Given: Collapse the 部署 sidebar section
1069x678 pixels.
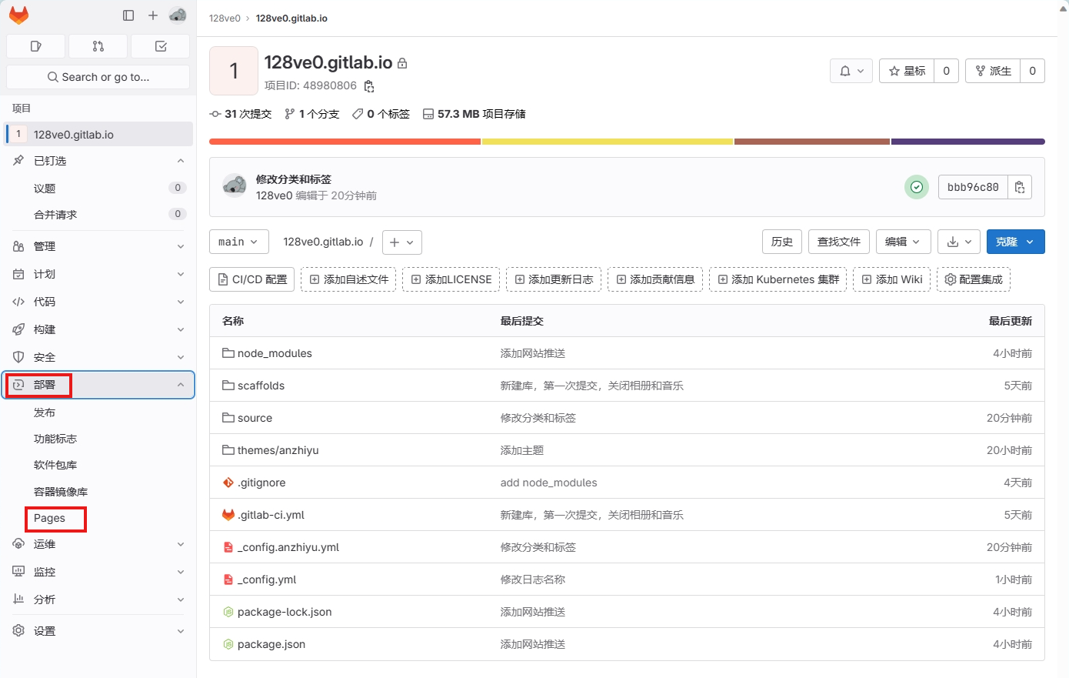Looking at the screenshot, I should click(x=98, y=385).
